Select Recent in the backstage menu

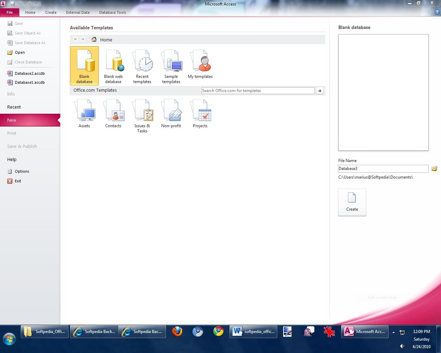tap(14, 107)
